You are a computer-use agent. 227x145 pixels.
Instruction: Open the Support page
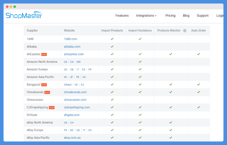tap(203, 16)
